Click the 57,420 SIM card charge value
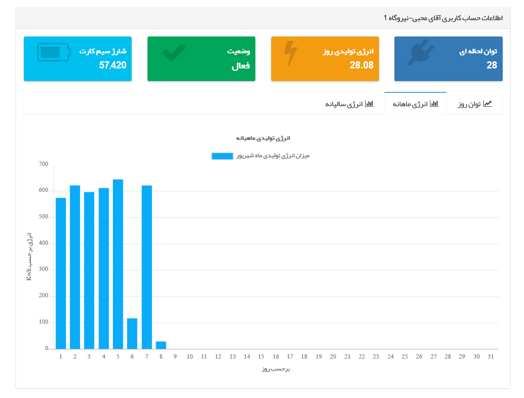This screenshot has height=398, width=524. click(x=113, y=65)
